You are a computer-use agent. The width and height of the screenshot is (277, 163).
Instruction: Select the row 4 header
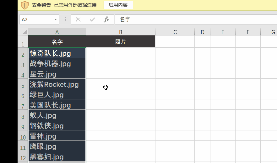23,74
